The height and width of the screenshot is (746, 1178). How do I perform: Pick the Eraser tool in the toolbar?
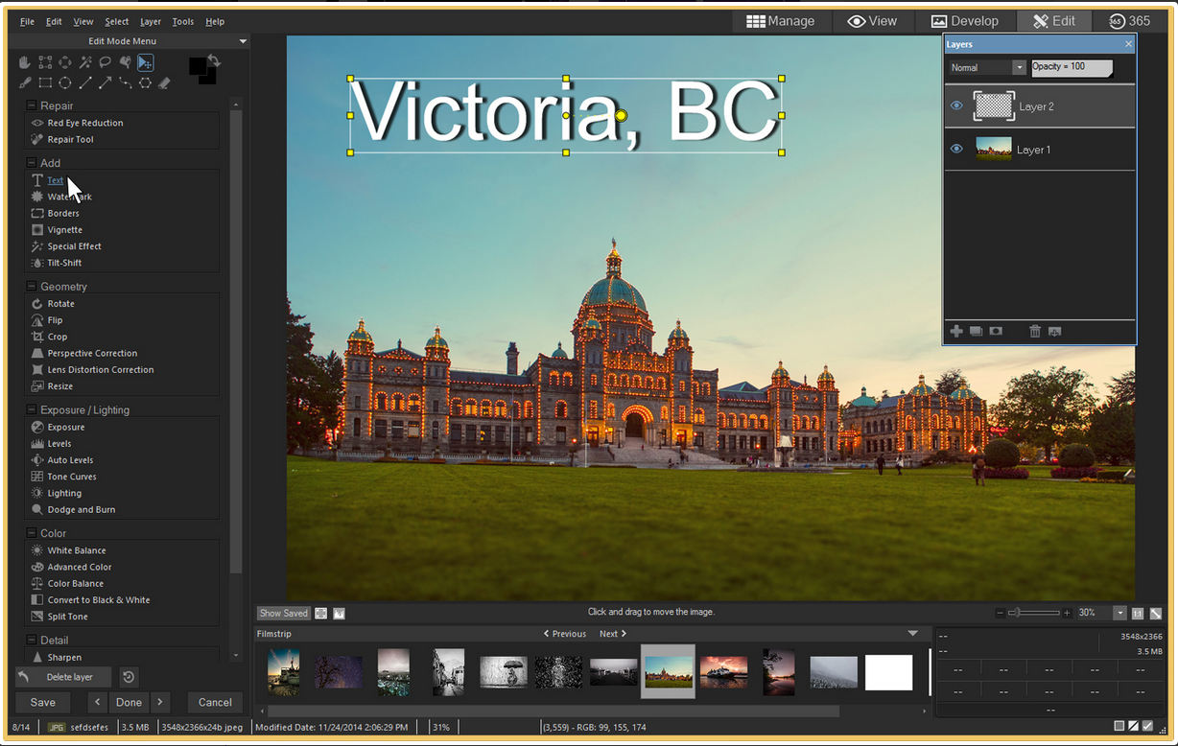164,83
